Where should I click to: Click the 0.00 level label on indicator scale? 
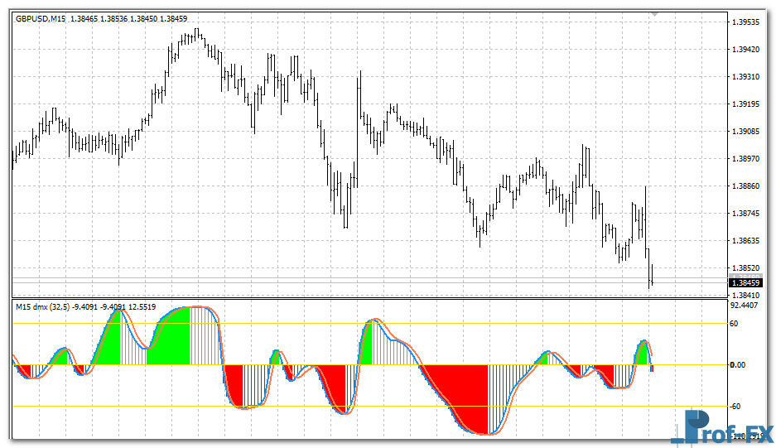point(738,364)
